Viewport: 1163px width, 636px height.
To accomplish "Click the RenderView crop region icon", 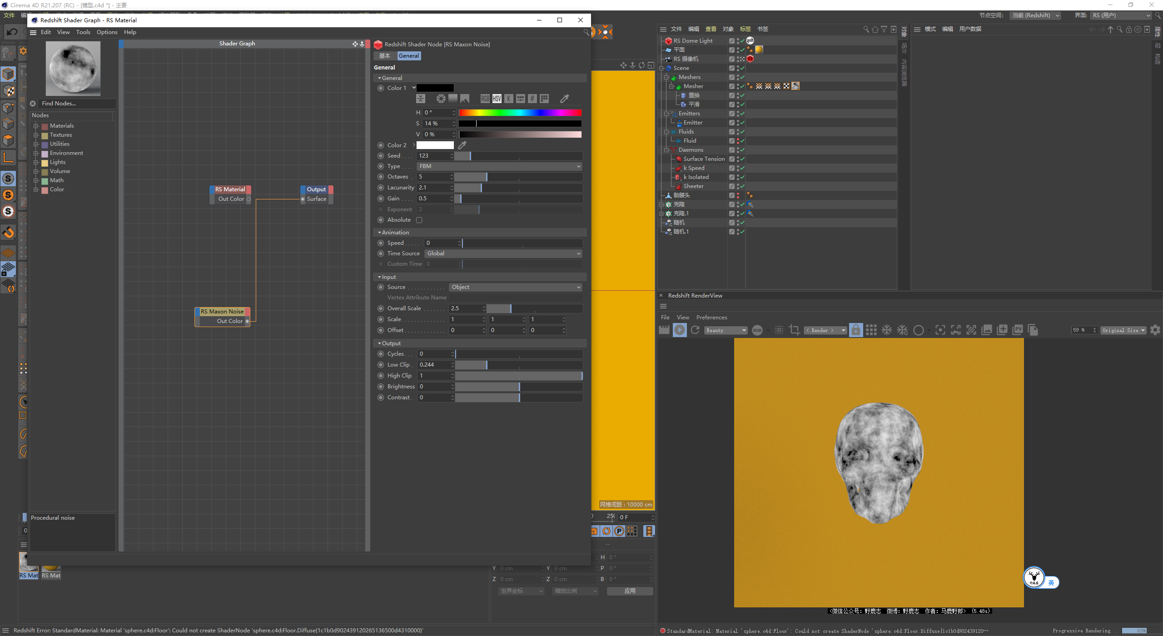I will [795, 330].
